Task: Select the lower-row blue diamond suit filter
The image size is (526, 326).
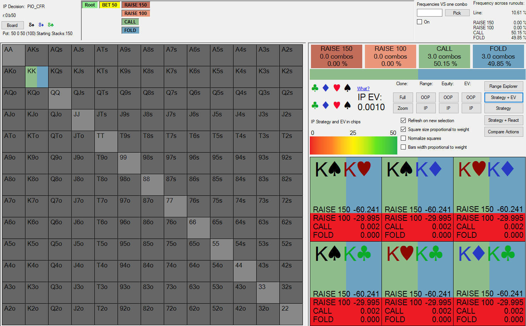Action: tap(326, 105)
